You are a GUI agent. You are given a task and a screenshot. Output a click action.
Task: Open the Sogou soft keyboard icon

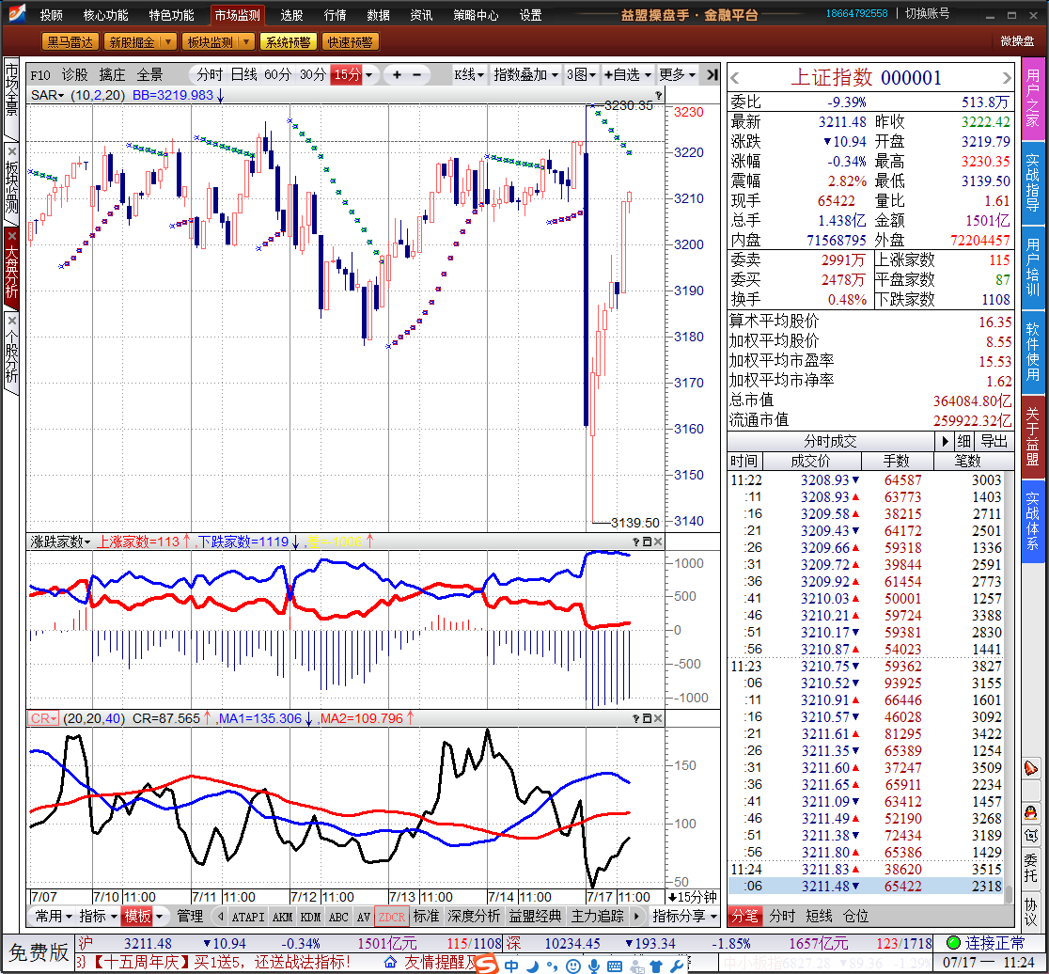(614, 966)
